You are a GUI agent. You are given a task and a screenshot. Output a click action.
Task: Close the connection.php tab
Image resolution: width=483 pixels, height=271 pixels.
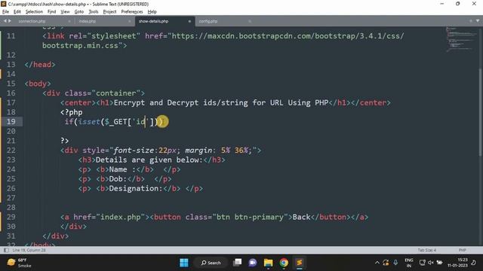[69, 21]
